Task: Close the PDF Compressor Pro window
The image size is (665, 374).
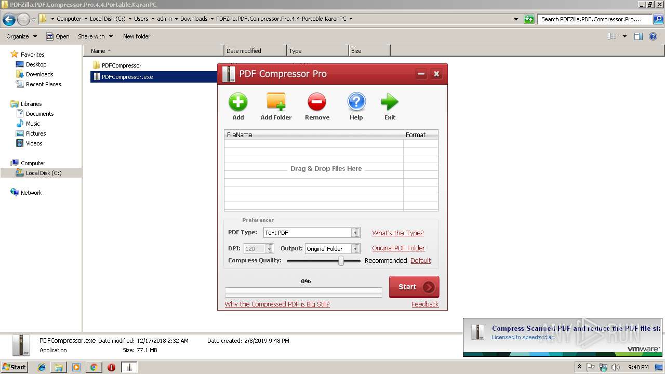Action: 436,74
